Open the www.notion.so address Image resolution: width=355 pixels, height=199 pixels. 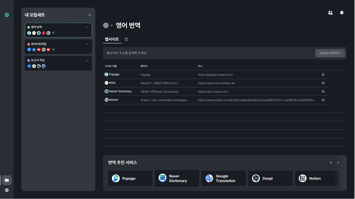click(x=257, y=100)
